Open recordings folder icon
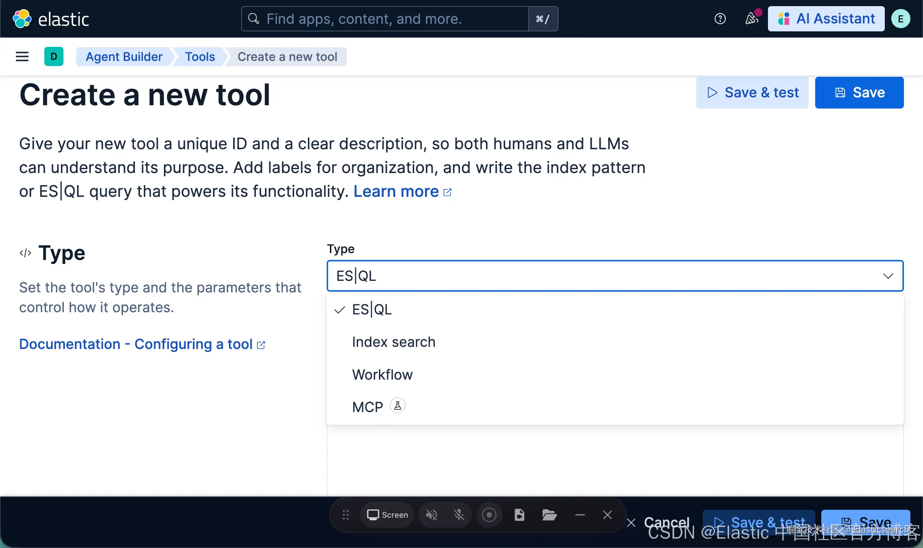Screen dimensions: 923x548 (549, 515)
